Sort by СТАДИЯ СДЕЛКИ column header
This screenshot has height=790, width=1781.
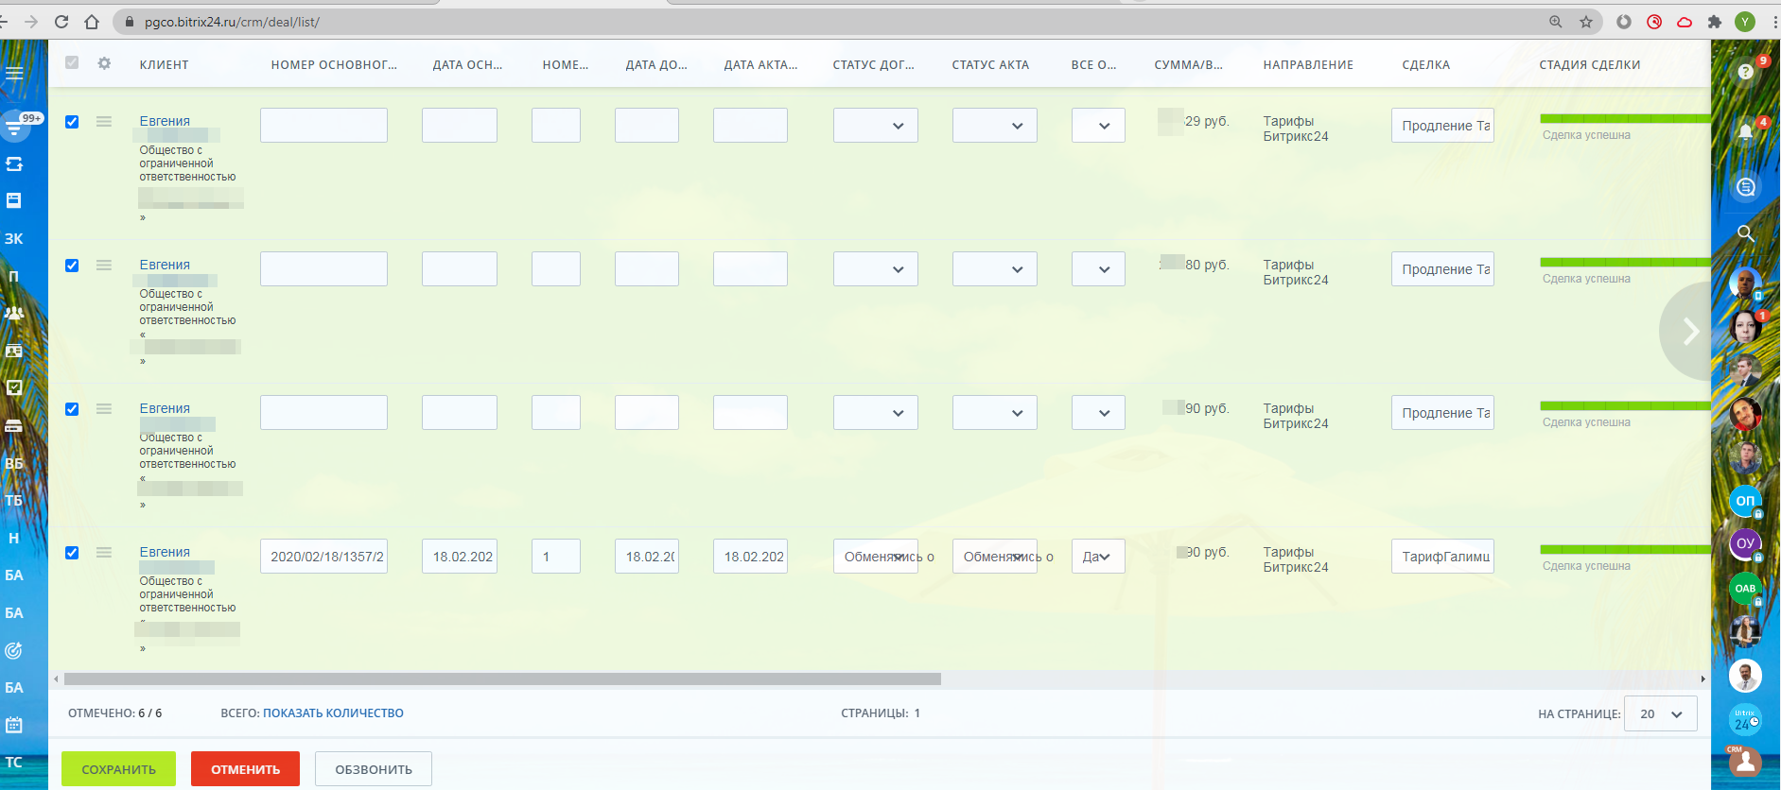point(1589,65)
